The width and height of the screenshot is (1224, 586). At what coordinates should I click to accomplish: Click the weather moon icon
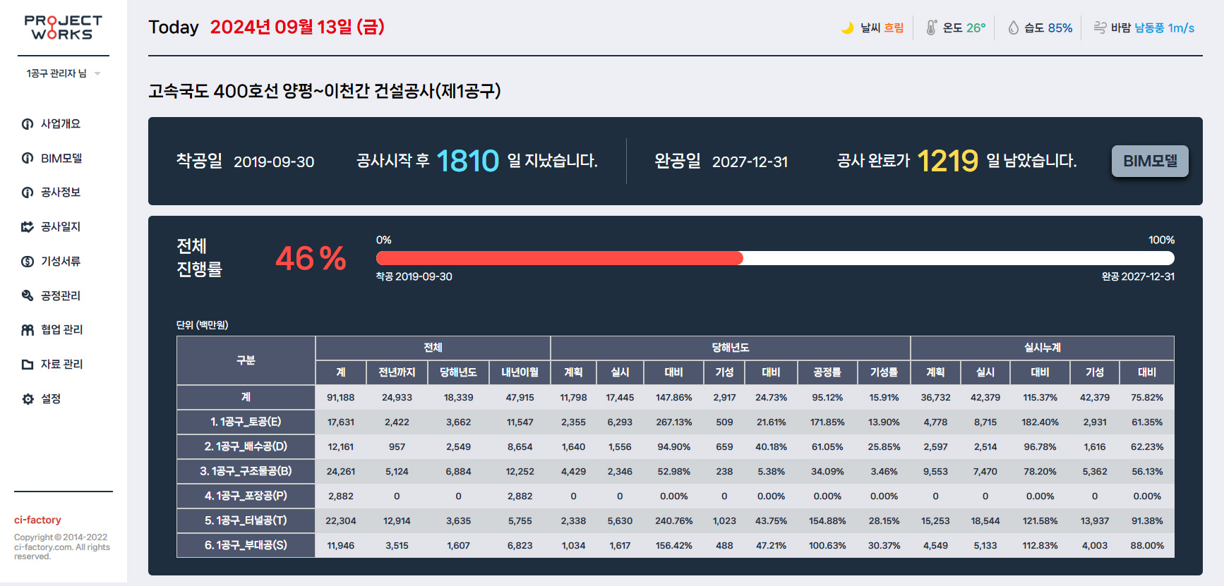pos(847,28)
